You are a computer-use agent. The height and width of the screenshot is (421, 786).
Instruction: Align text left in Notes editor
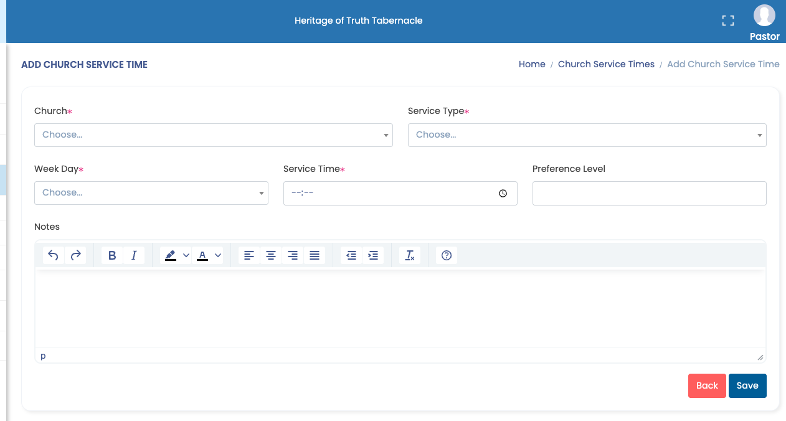coord(249,255)
